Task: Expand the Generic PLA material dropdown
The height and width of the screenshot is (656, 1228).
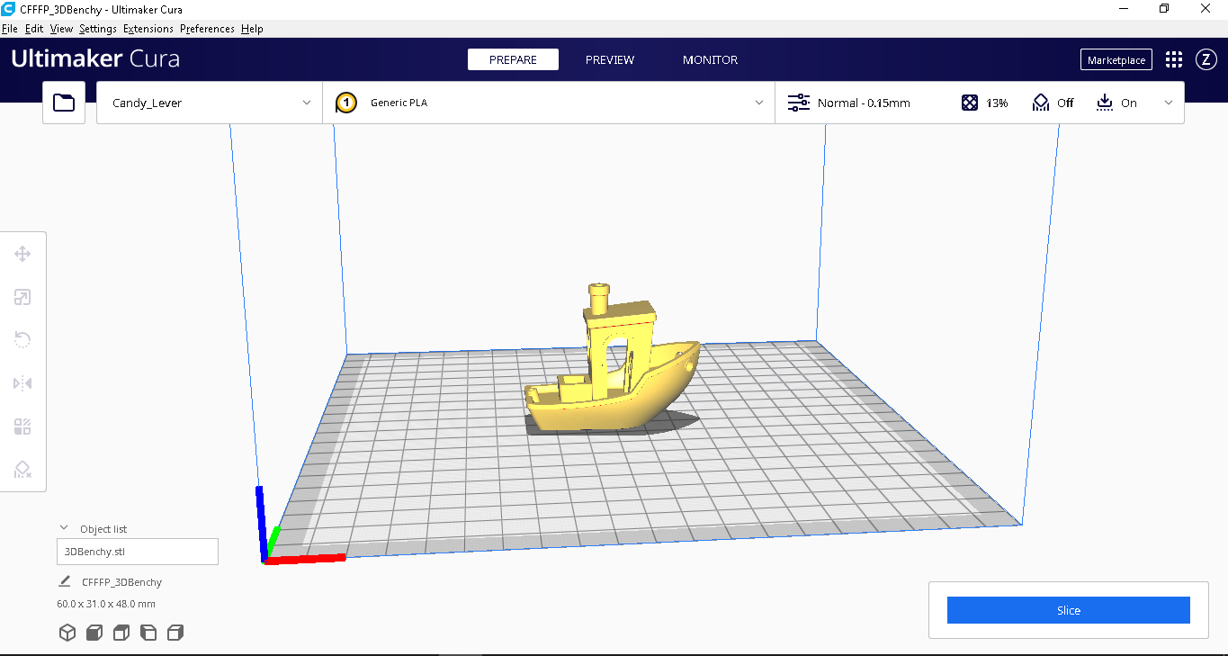Action: click(549, 103)
